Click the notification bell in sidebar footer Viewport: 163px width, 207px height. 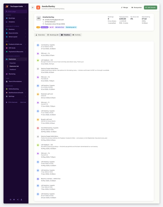(x=14, y=200)
